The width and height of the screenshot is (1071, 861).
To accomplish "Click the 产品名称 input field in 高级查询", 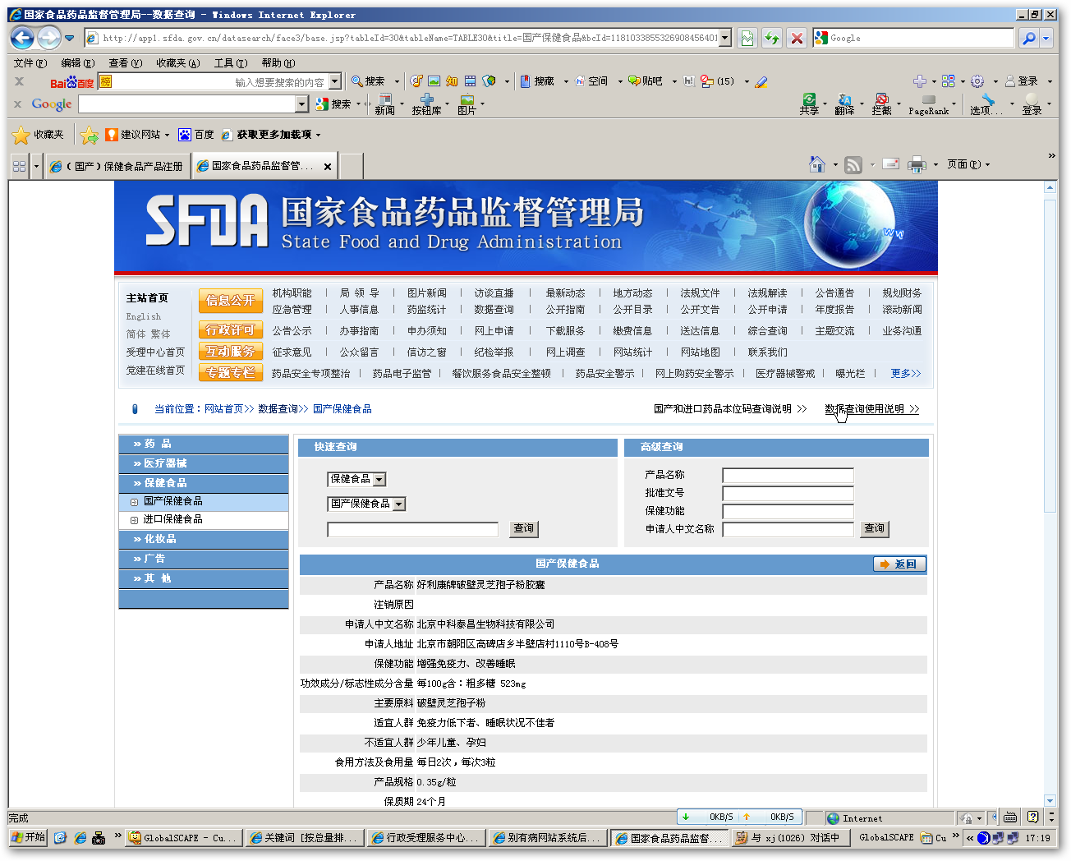I will (x=787, y=475).
